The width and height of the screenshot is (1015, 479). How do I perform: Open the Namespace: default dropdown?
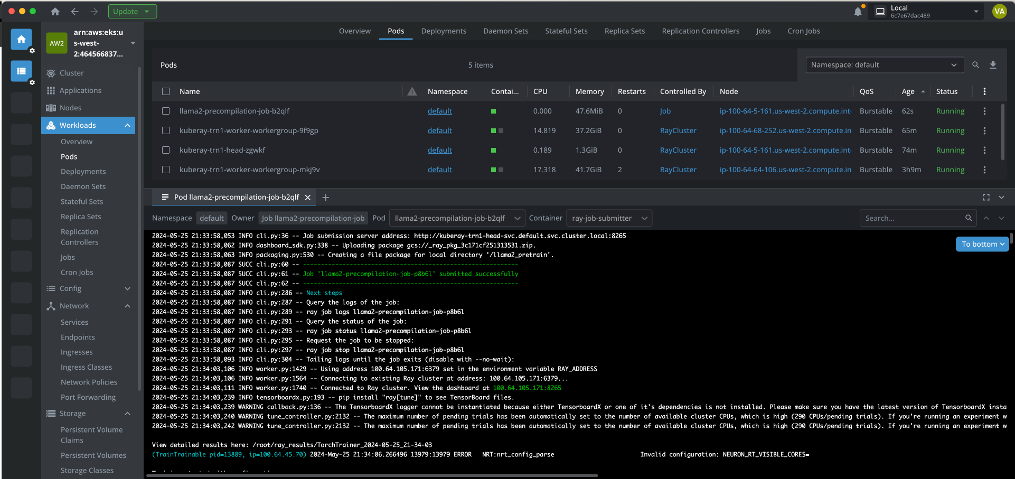[x=884, y=65]
